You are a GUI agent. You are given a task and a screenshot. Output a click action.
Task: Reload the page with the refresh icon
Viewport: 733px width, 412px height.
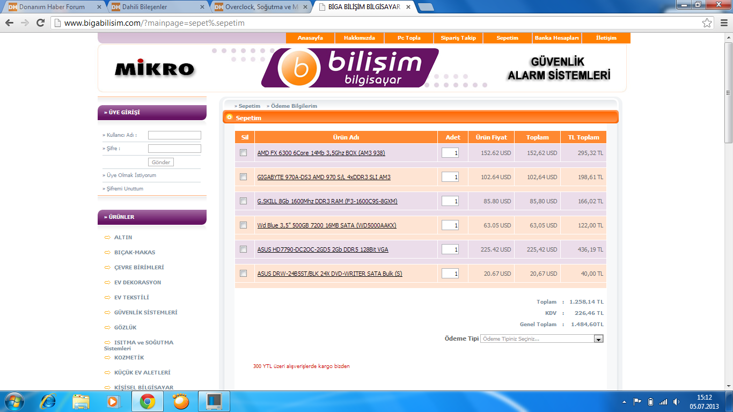click(40, 23)
